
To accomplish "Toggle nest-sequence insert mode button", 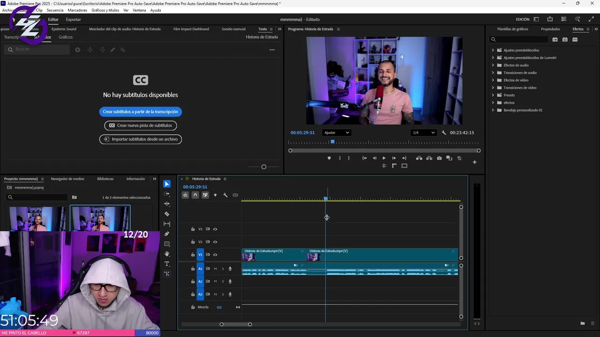I will pos(185,195).
